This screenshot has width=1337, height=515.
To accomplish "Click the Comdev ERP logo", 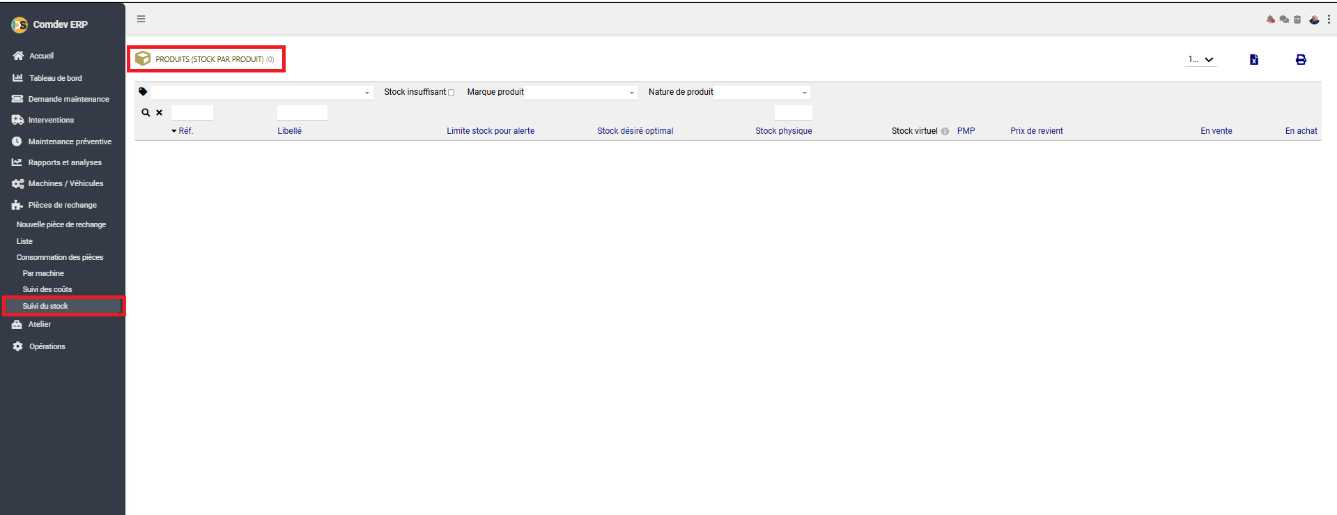I will [20, 25].
